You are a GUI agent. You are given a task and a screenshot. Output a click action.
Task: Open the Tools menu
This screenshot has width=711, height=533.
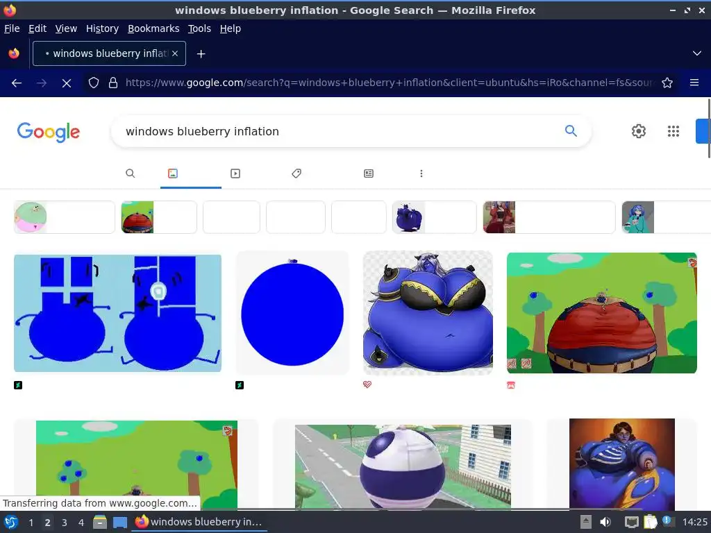click(x=199, y=28)
